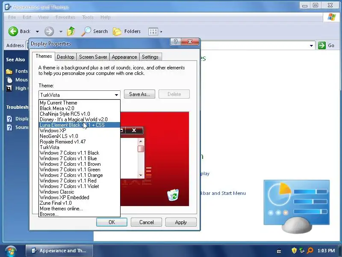Click the green Back arrow icon
The width and height of the screenshot is (342, 257).
pyautogui.click(x=13, y=31)
